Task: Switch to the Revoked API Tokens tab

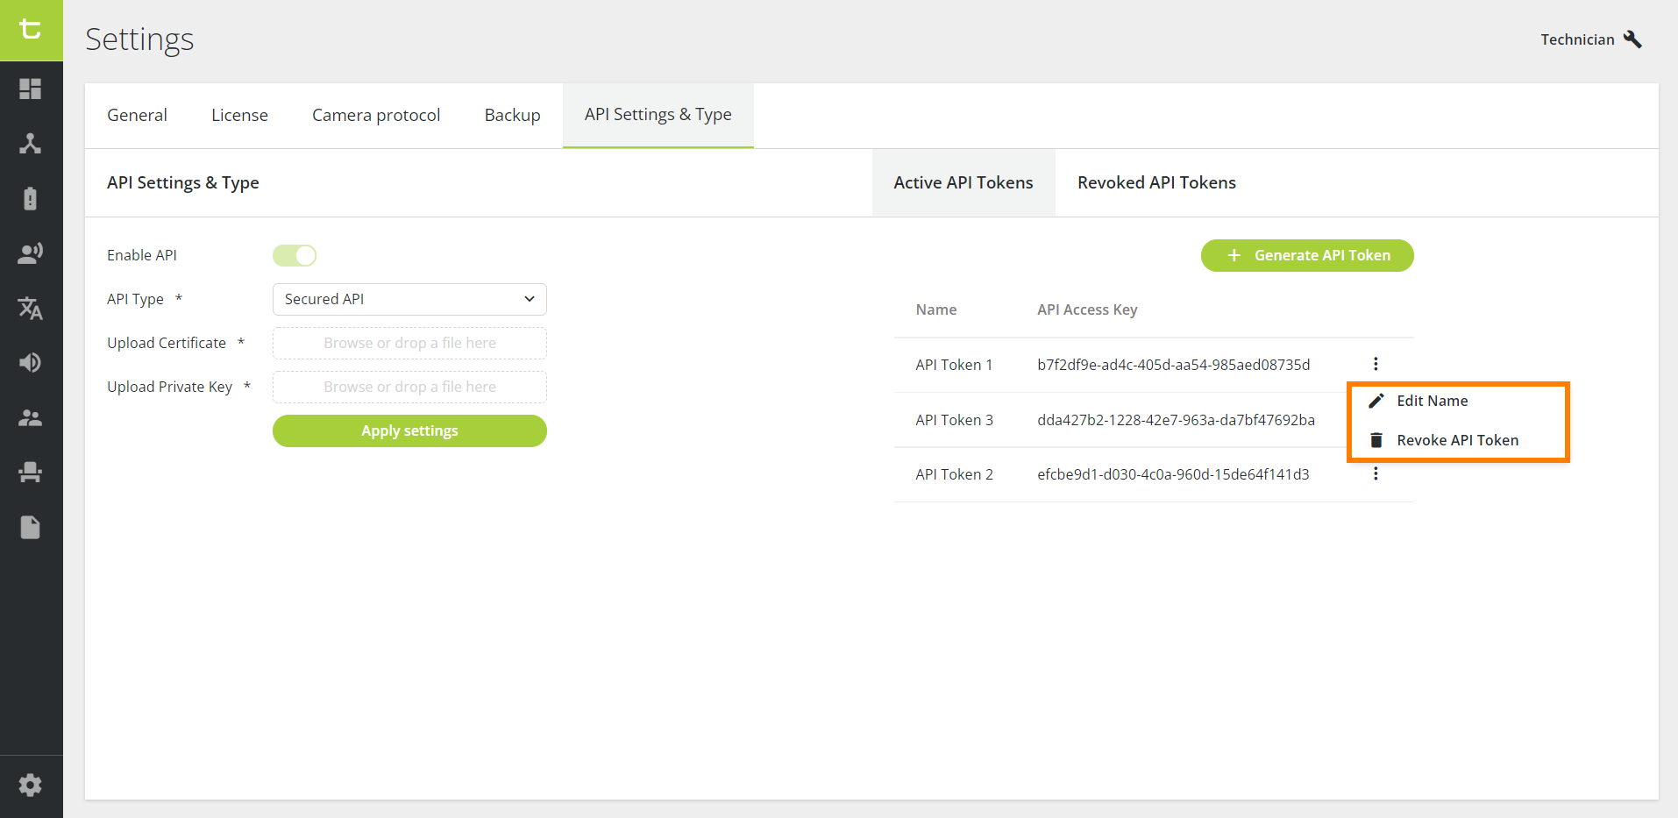Action: (x=1156, y=182)
